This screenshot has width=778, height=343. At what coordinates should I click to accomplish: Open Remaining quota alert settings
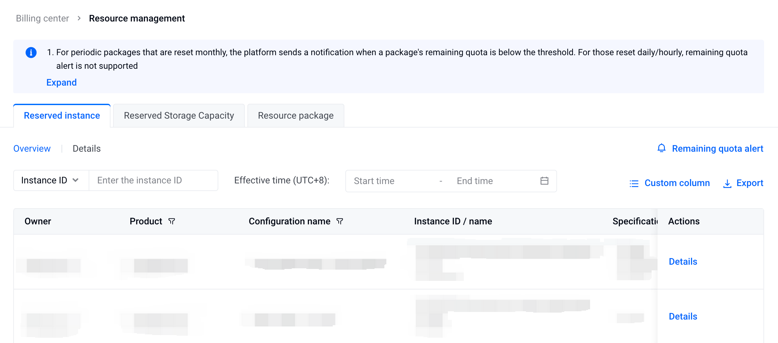[717, 149]
